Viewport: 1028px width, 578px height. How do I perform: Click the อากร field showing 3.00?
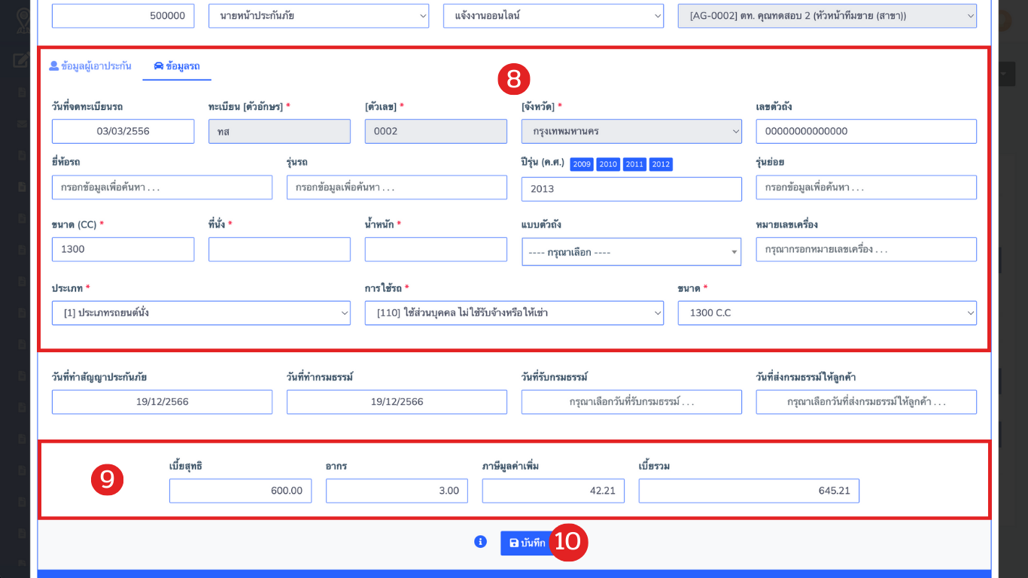(x=397, y=491)
